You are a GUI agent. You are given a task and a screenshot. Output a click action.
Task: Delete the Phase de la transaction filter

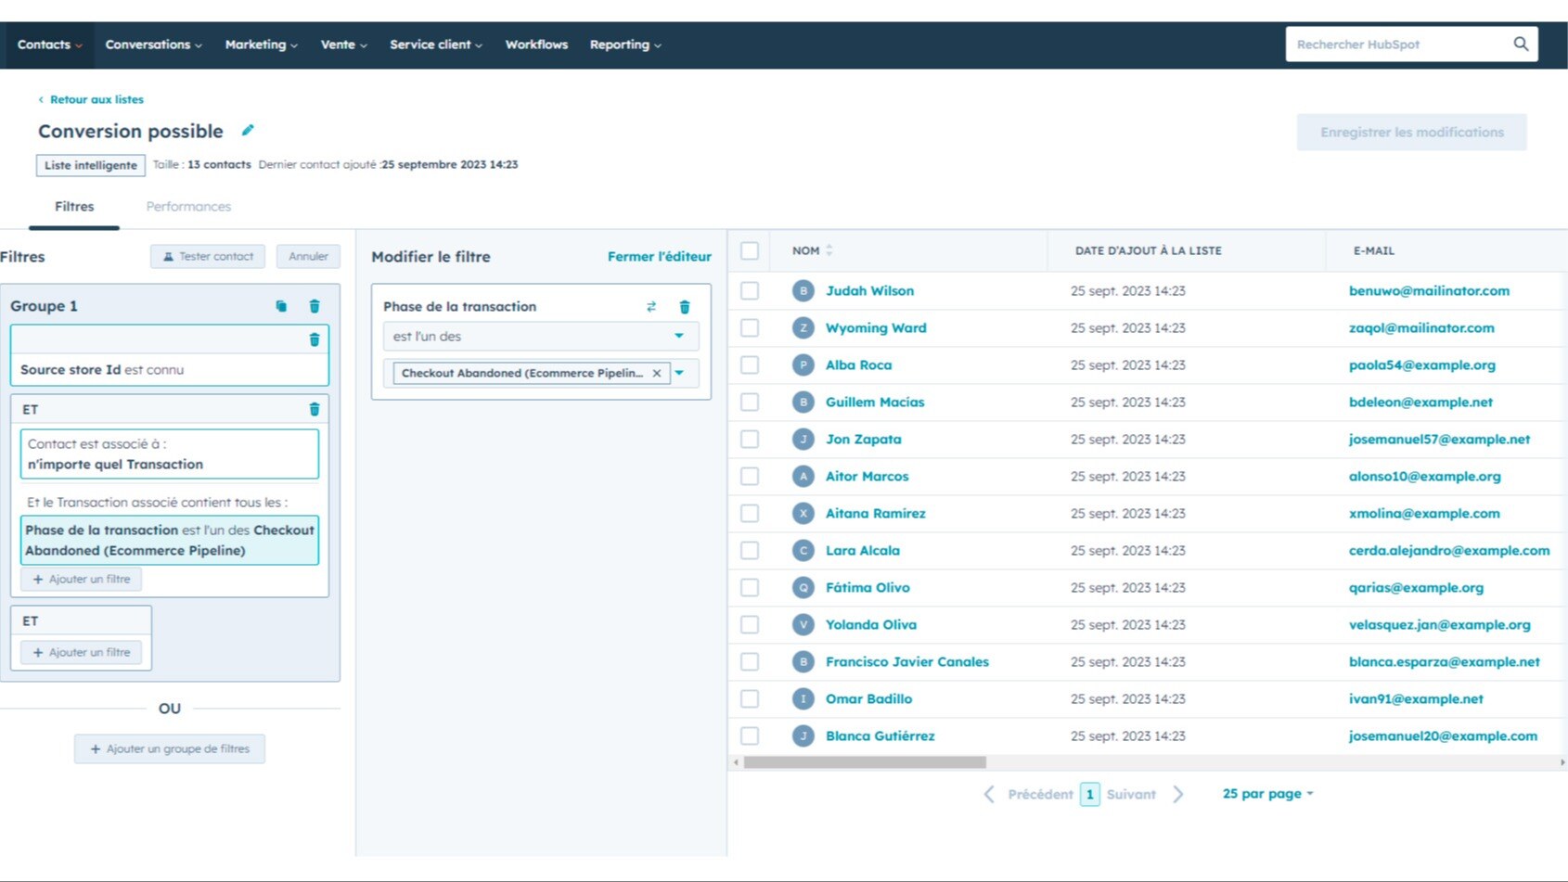[x=685, y=306]
